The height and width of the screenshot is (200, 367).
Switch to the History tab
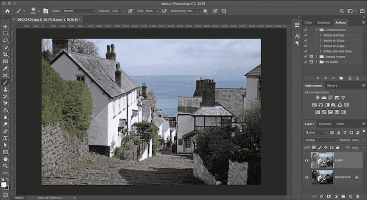coord(332,86)
